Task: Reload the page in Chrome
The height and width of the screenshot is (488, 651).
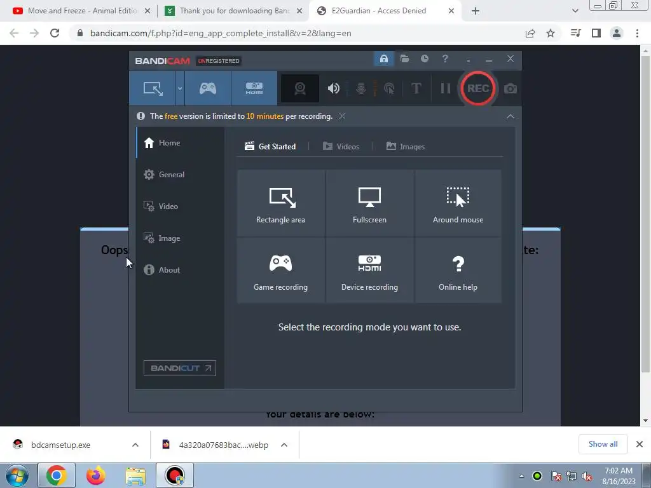Action: (55, 33)
